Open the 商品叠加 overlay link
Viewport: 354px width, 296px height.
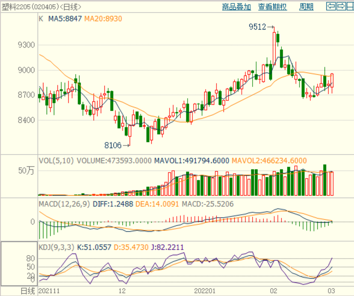(236, 7)
